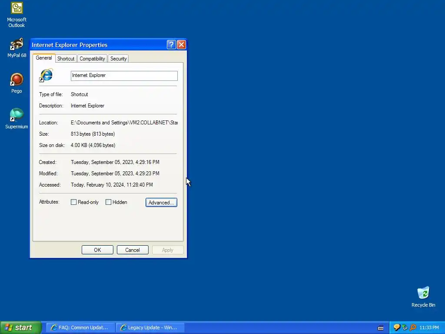This screenshot has height=334, width=445.
Task: Open the Security tab
Action: (118, 59)
